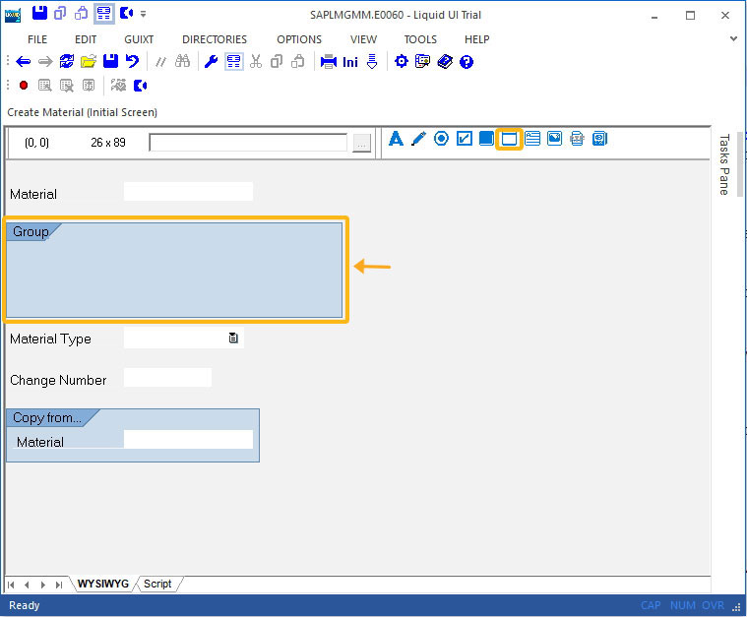Click the Undo toolbar icon
747x617 pixels.
click(x=132, y=61)
